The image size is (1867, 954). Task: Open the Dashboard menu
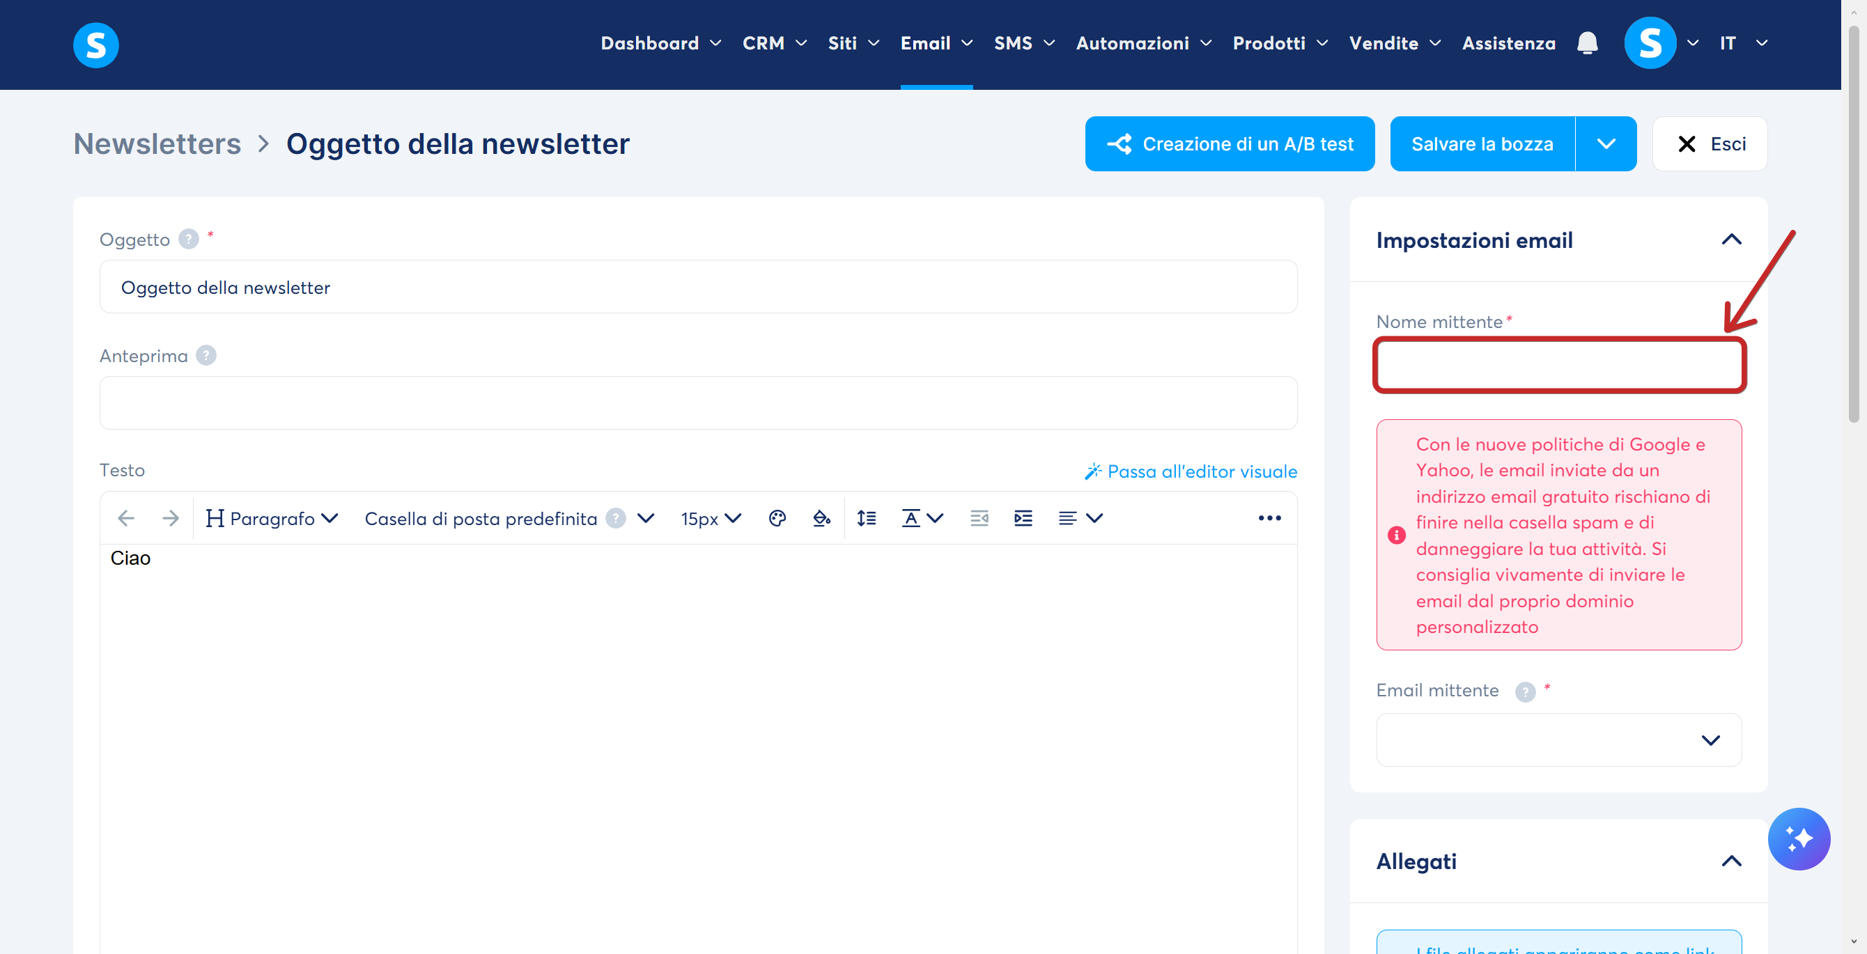click(660, 43)
